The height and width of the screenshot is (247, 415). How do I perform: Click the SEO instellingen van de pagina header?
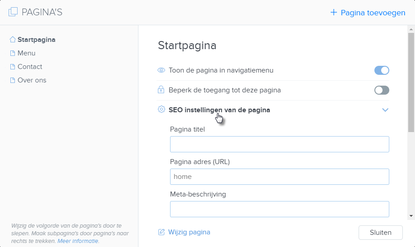219,110
